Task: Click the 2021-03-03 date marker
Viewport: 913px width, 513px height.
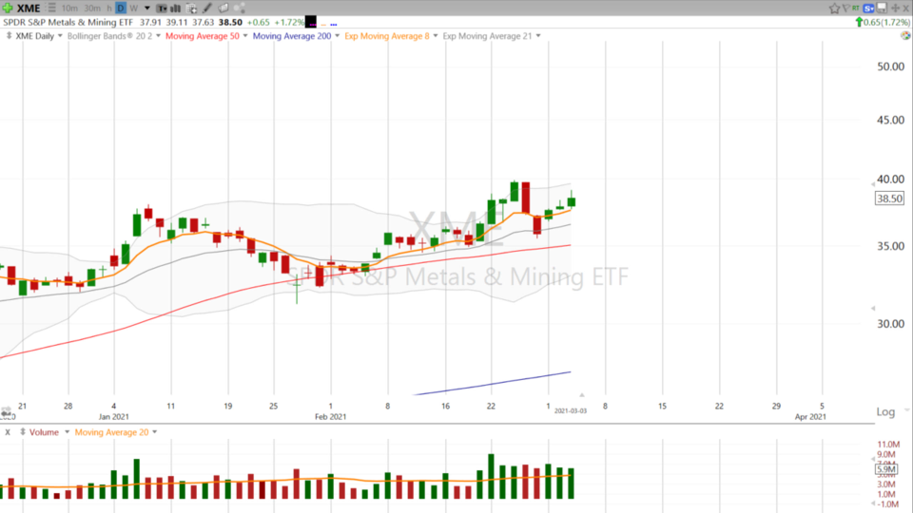Action: pos(570,410)
